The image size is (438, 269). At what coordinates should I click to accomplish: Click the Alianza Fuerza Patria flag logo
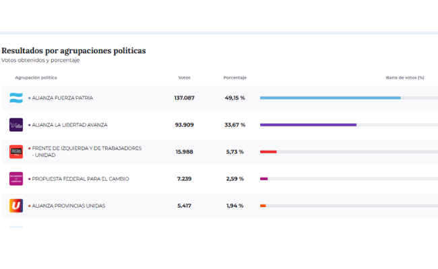(x=16, y=98)
